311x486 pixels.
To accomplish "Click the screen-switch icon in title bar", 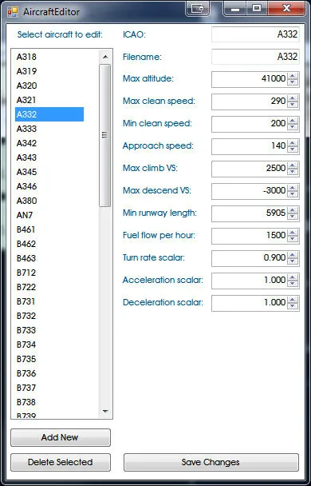I will tap(198, 8).
